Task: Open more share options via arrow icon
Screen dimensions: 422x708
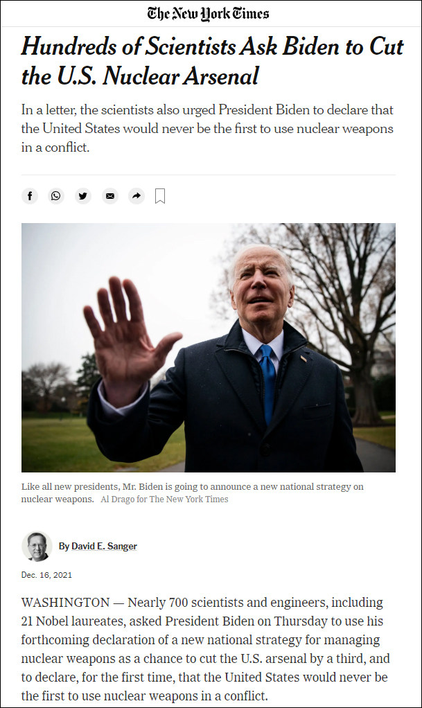Action: coord(137,196)
